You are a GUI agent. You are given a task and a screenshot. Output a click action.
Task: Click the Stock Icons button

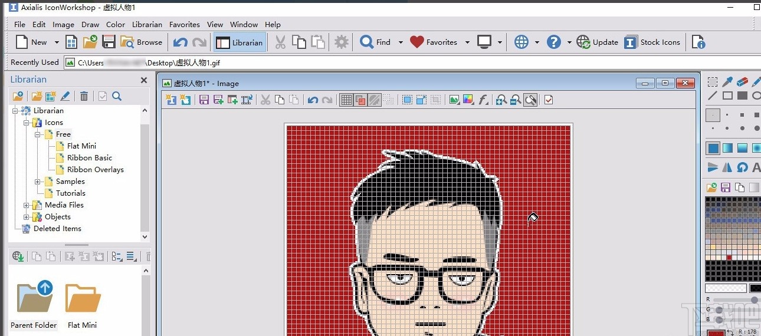pos(652,42)
